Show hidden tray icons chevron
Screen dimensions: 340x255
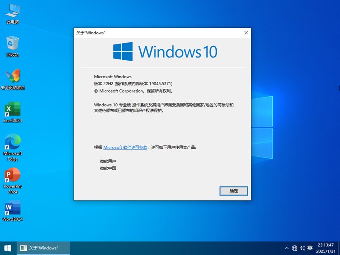(x=286, y=248)
